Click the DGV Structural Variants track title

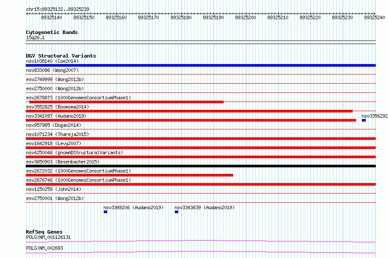click(61, 56)
